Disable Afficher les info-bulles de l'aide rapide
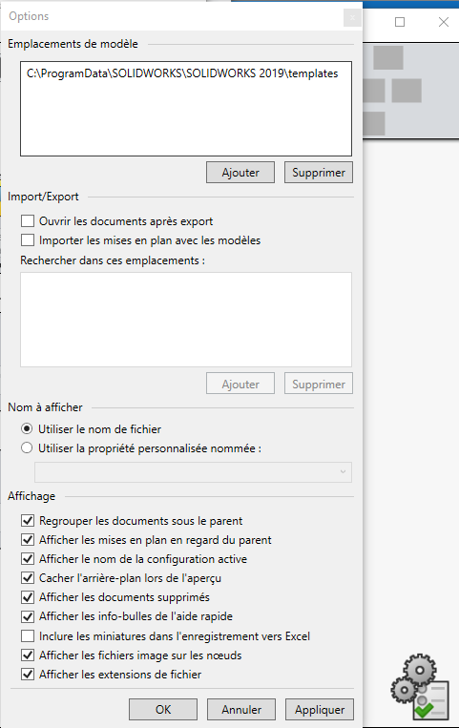Screen dimensions: 459x728 click(28, 616)
